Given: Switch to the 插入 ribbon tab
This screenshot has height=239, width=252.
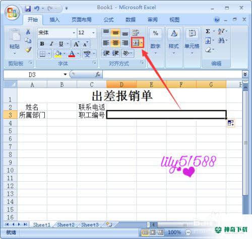Looking at the screenshot, I should pos(54,20).
